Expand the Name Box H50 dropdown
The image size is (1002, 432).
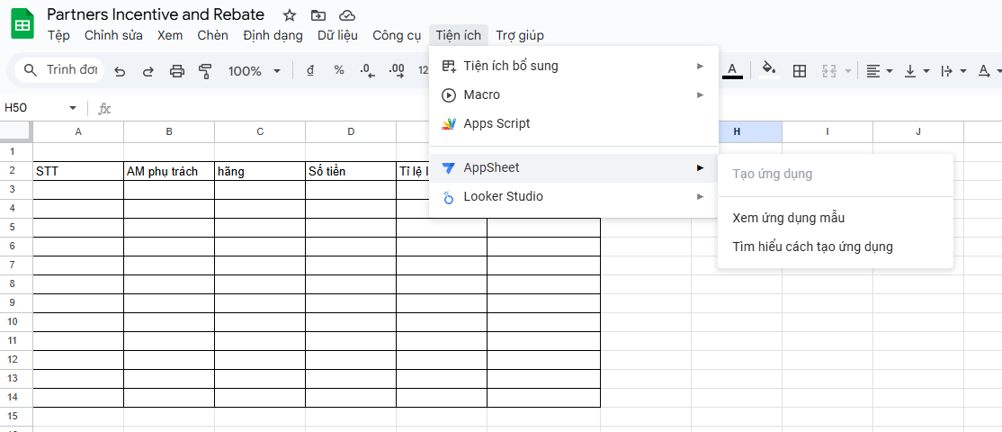coord(73,108)
